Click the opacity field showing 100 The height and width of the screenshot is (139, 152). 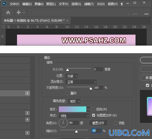coord(98,88)
